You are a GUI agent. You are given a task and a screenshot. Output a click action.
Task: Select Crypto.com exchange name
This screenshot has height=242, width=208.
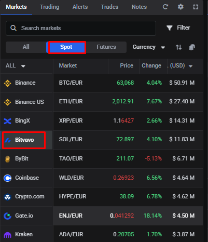pyautogui.click(x=30, y=197)
